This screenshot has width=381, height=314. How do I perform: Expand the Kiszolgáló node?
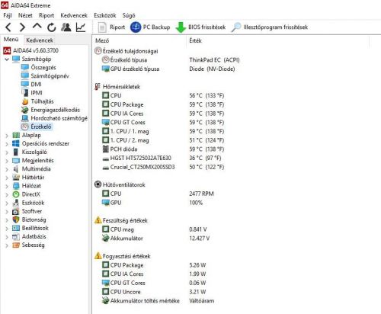7,152
